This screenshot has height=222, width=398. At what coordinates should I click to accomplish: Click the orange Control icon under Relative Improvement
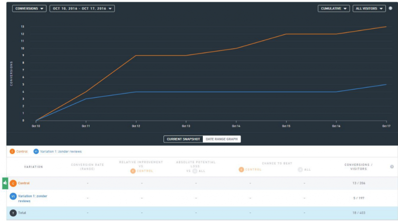click(133, 171)
